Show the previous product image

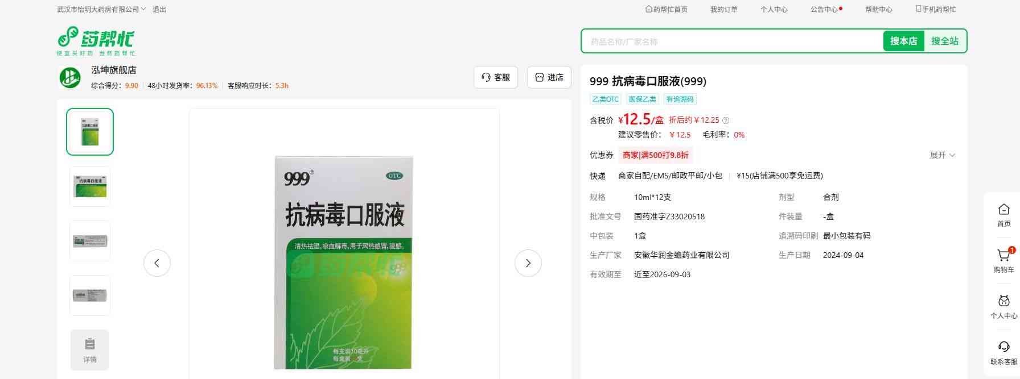[x=157, y=263]
